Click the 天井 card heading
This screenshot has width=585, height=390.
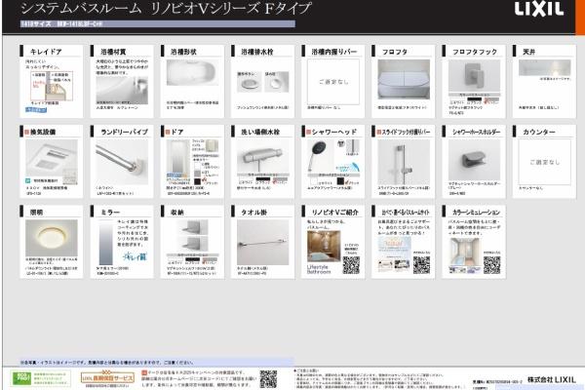pyautogui.click(x=529, y=52)
